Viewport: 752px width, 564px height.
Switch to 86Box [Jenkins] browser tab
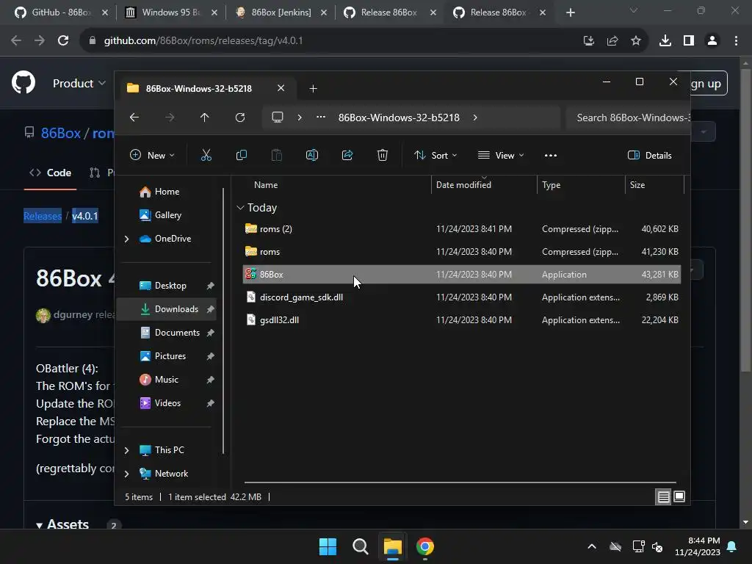point(281,12)
